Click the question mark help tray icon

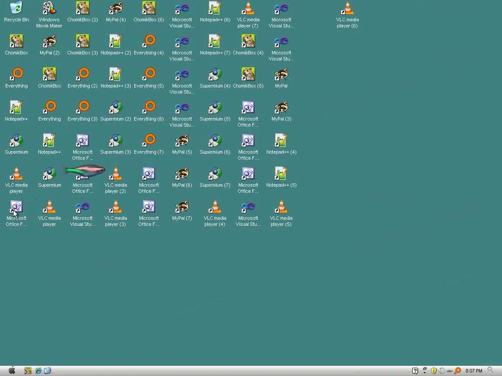415,371
